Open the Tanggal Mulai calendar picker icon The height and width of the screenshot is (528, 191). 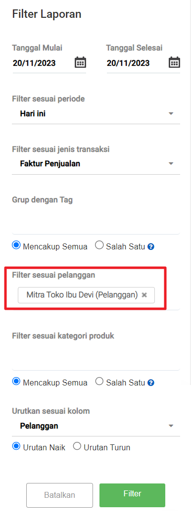(x=80, y=63)
